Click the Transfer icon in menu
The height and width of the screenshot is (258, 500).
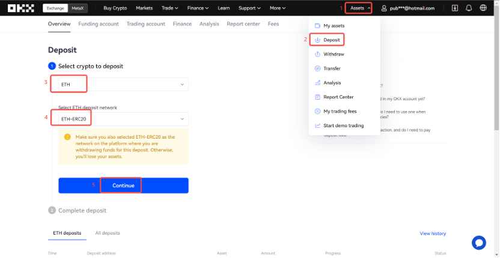317,68
